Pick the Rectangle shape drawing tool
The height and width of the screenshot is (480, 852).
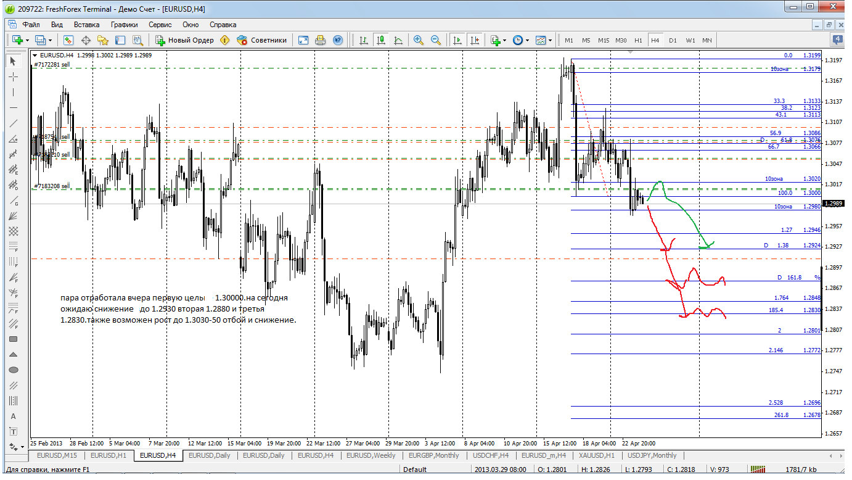14,339
